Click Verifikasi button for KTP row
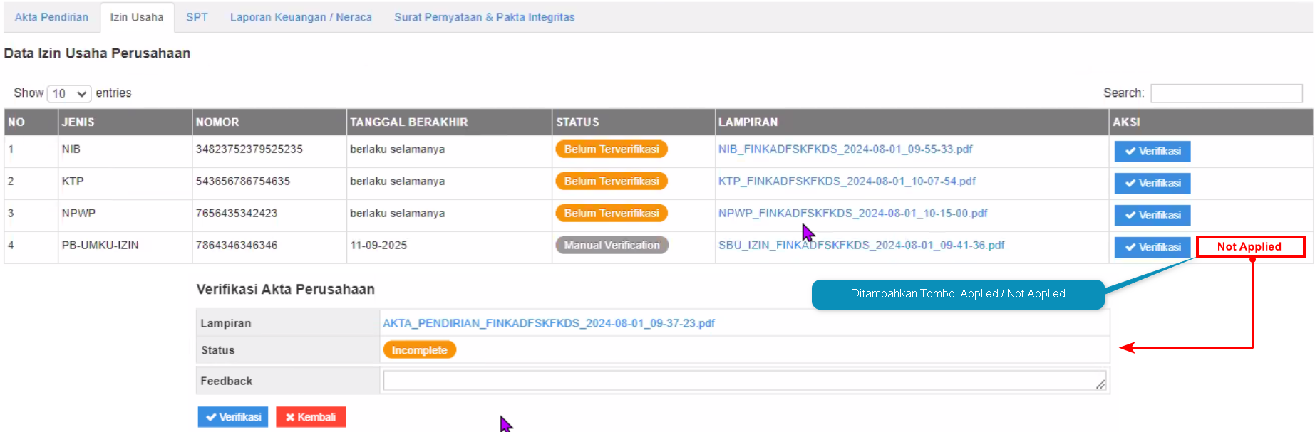1315x432 pixels. click(1152, 183)
